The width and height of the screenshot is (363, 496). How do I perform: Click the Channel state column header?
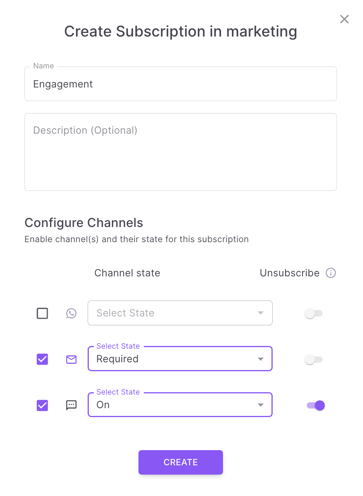click(x=127, y=273)
